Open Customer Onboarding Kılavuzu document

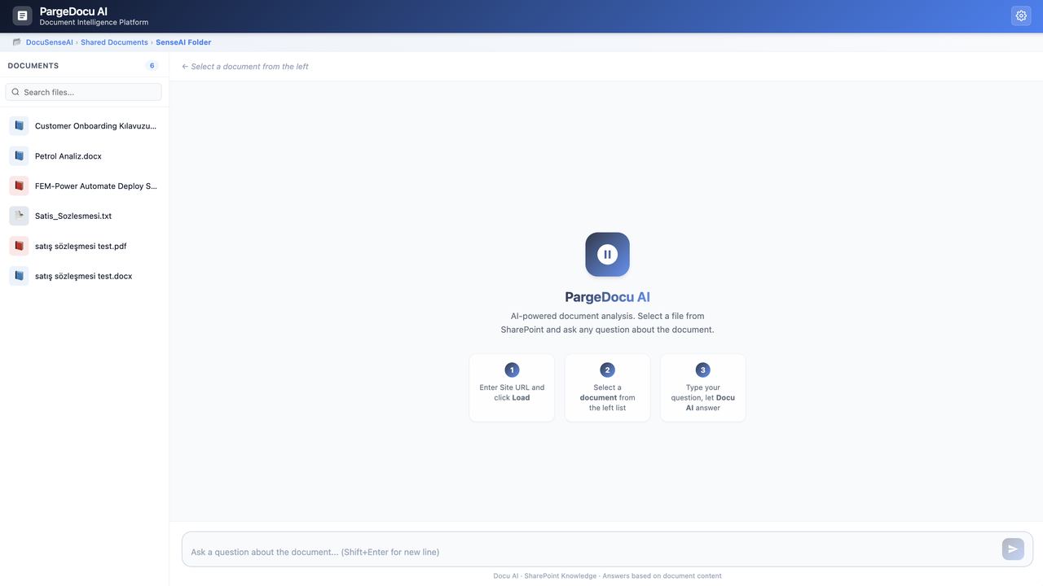pyautogui.click(x=85, y=126)
